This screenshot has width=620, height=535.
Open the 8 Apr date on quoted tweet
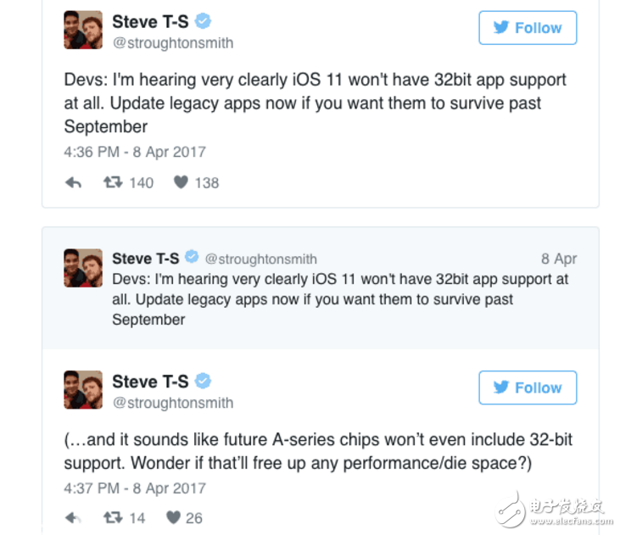click(x=559, y=259)
